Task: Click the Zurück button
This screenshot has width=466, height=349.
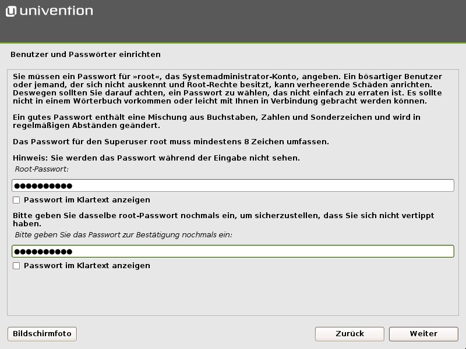Action: point(349,334)
